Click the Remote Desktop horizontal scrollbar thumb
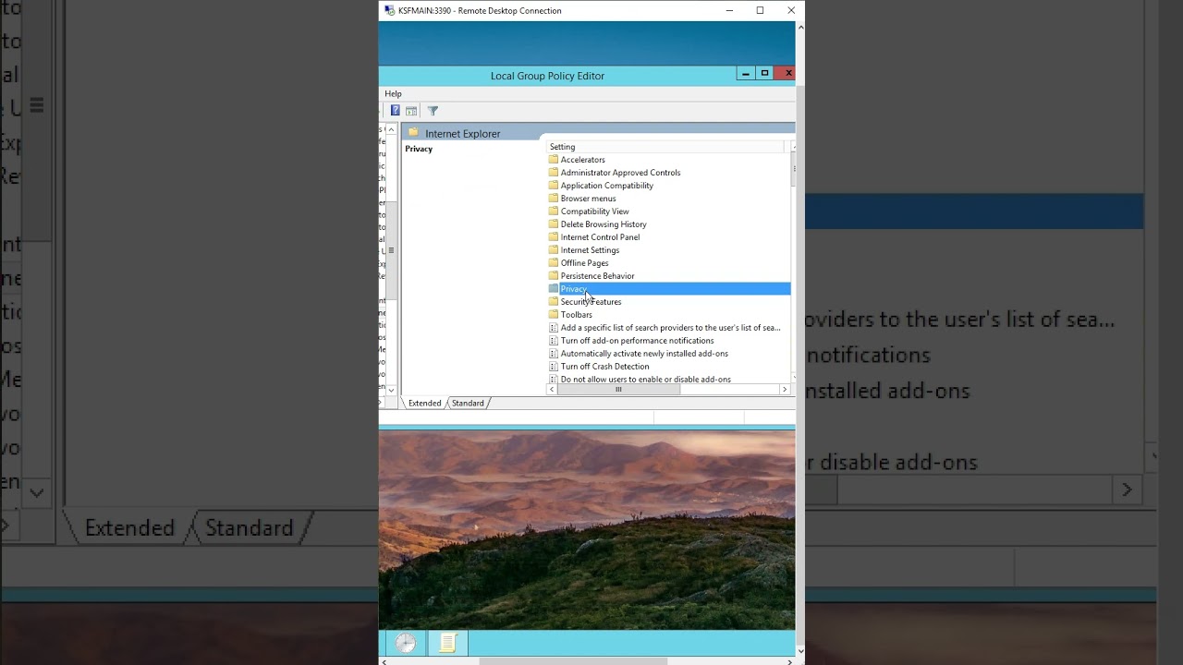The height and width of the screenshot is (665, 1183). (x=573, y=661)
